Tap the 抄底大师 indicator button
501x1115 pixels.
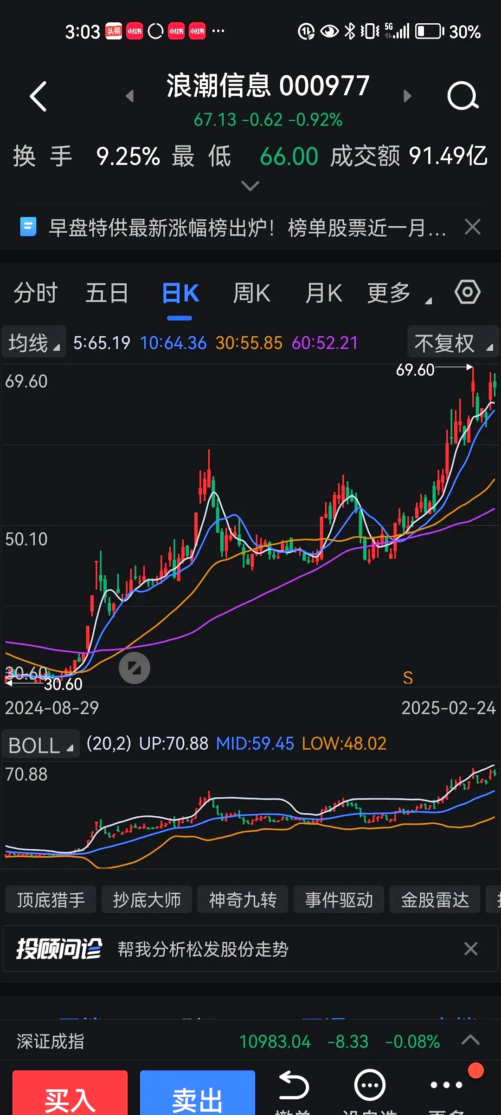(147, 900)
